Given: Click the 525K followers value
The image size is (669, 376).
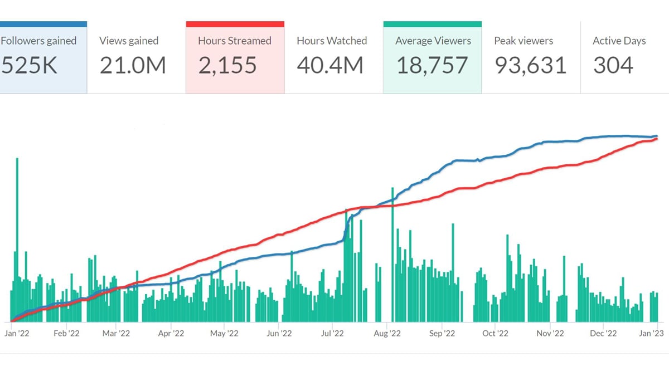Looking at the screenshot, I should (29, 66).
